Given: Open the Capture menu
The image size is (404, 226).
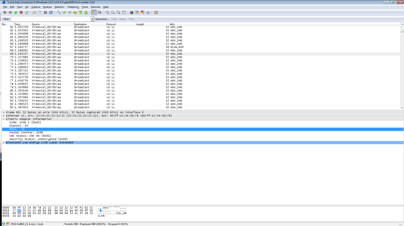Looking at the screenshot, I should [x=36, y=7].
